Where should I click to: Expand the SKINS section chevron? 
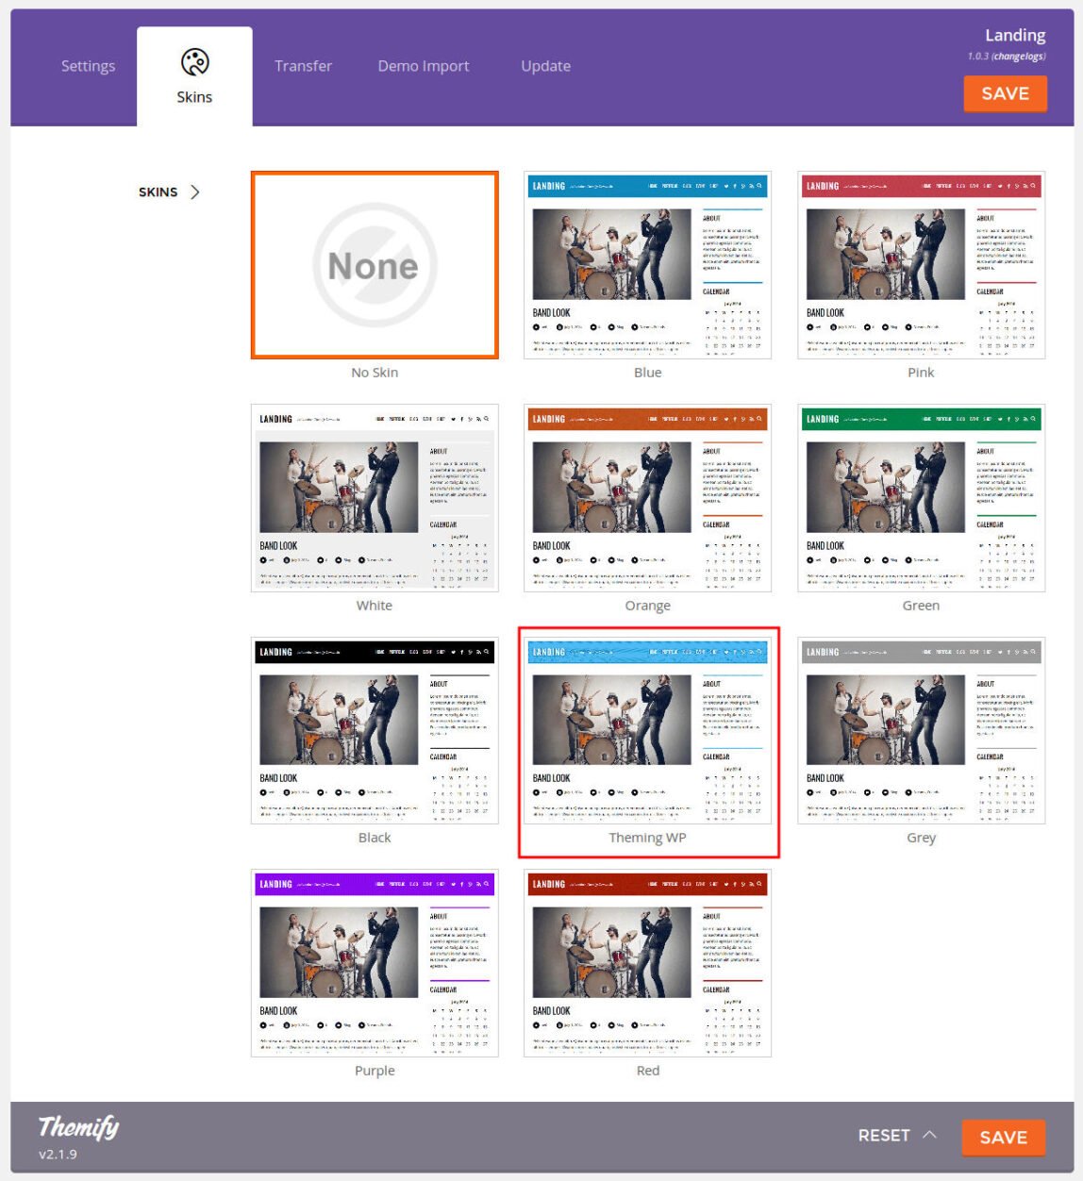tap(195, 192)
